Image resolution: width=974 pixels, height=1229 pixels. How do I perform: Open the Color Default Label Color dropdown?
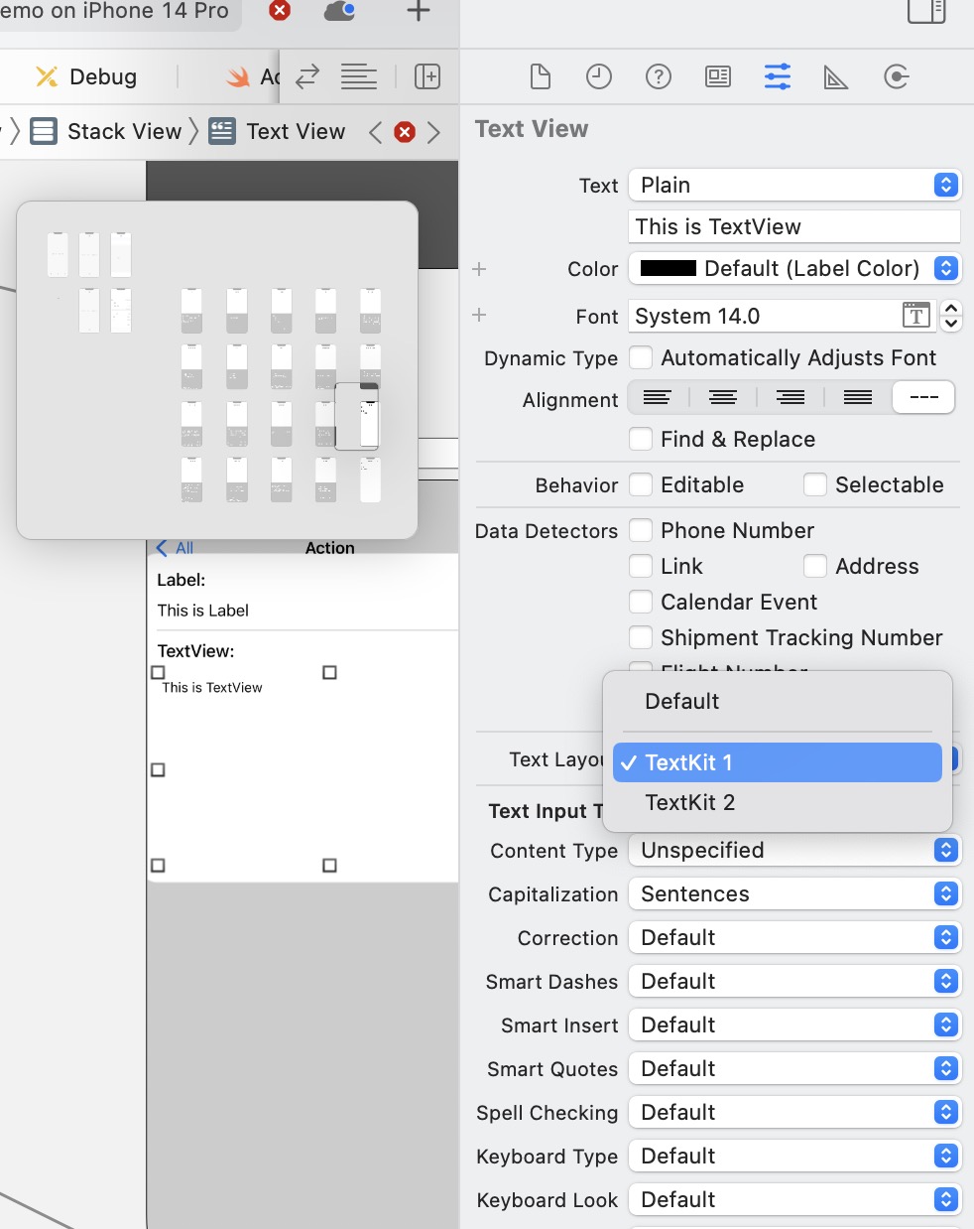pyautogui.click(x=794, y=268)
